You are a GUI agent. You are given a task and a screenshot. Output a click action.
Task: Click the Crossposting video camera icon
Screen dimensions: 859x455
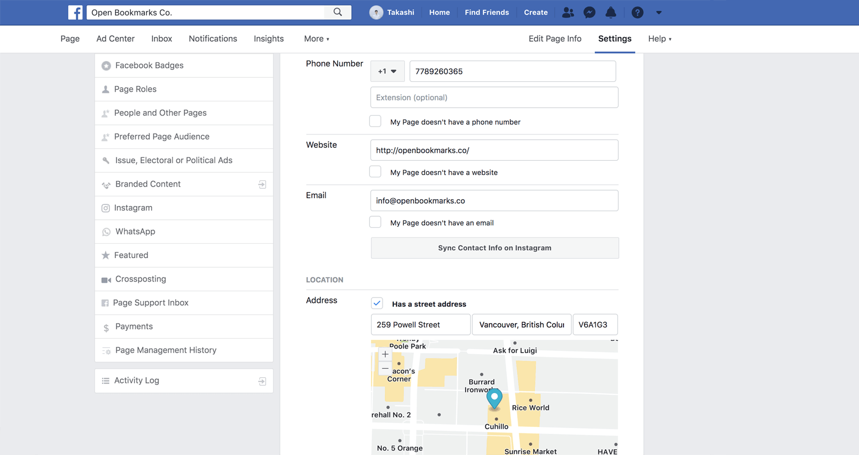pyautogui.click(x=106, y=280)
